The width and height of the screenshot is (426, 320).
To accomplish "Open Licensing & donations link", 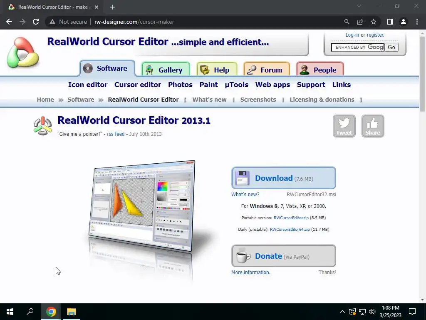I will [x=322, y=100].
